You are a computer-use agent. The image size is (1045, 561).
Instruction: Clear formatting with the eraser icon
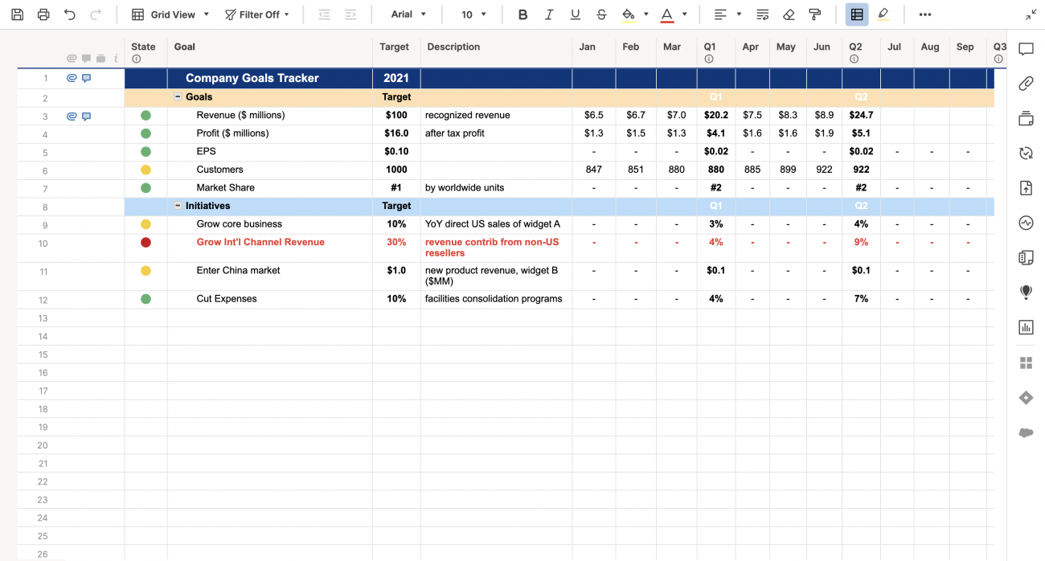[x=788, y=14]
